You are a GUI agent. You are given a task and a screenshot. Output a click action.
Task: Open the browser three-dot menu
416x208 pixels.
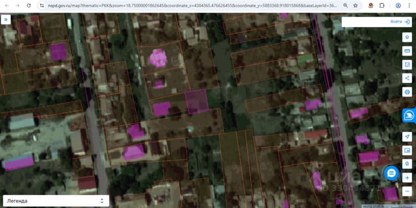click(409, 6)
